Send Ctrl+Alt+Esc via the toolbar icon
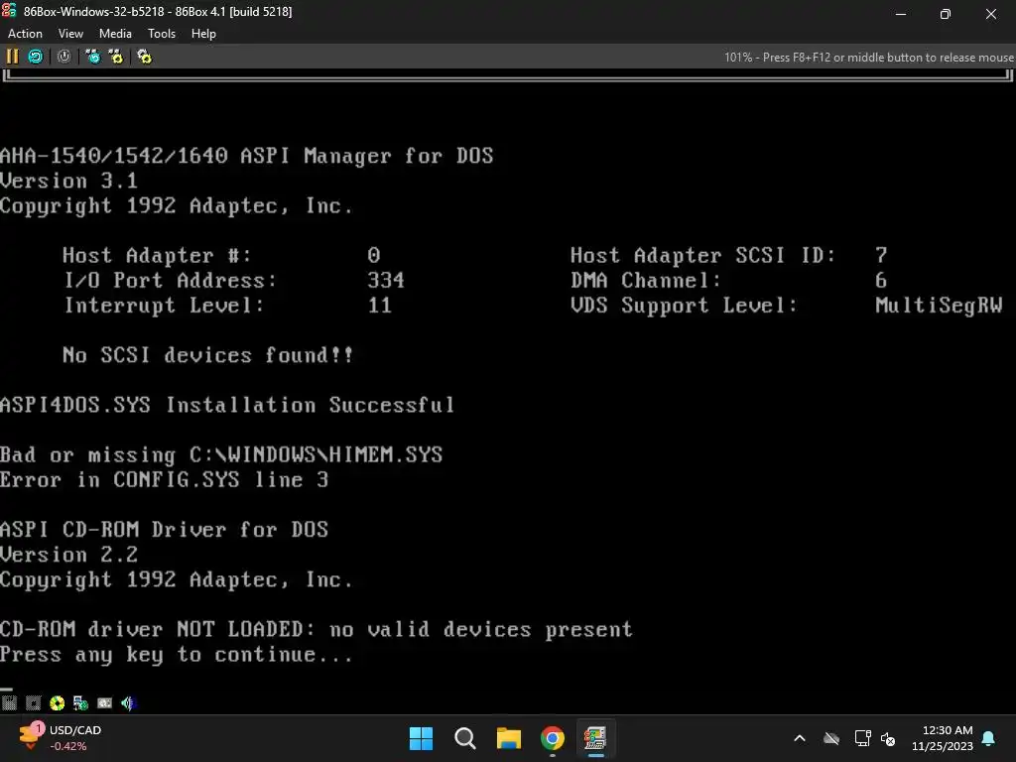1016x762 pixels. [116, 57]
